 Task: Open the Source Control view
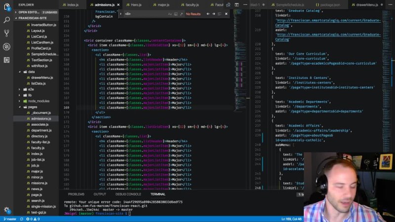[6, 33]
